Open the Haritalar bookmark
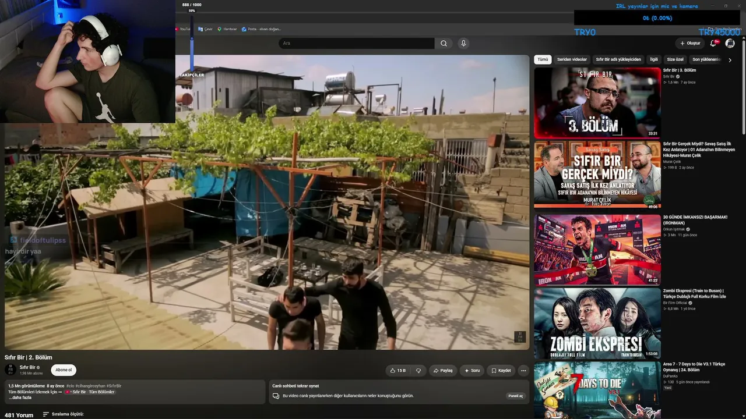This screenshot has height=419, width=746. (227, 29)
